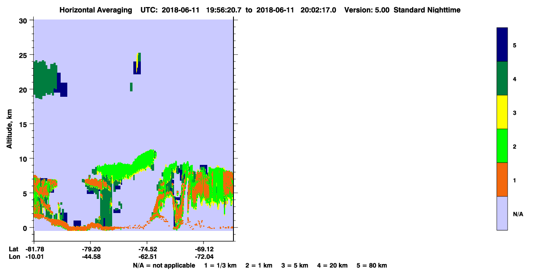Click the 'Standard Nighttime' text
540x277 pixels.
[427, 10]
